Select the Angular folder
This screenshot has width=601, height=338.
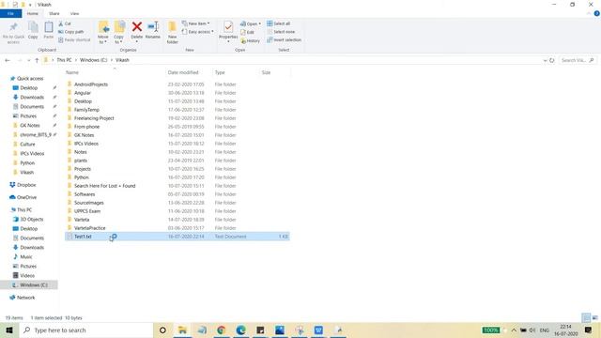point(83,93)
